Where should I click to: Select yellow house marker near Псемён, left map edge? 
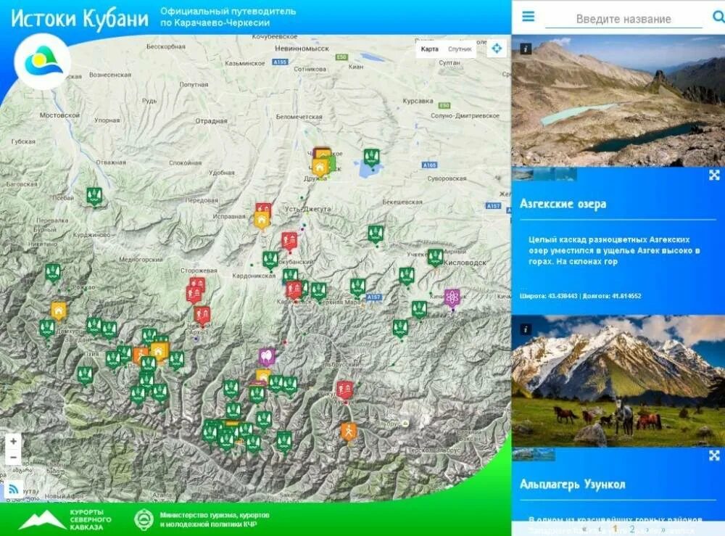[x=58, y=312]
